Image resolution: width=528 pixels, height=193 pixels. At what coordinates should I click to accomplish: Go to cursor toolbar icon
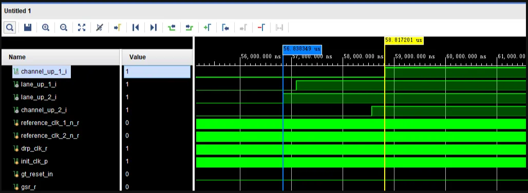[118, 28]
